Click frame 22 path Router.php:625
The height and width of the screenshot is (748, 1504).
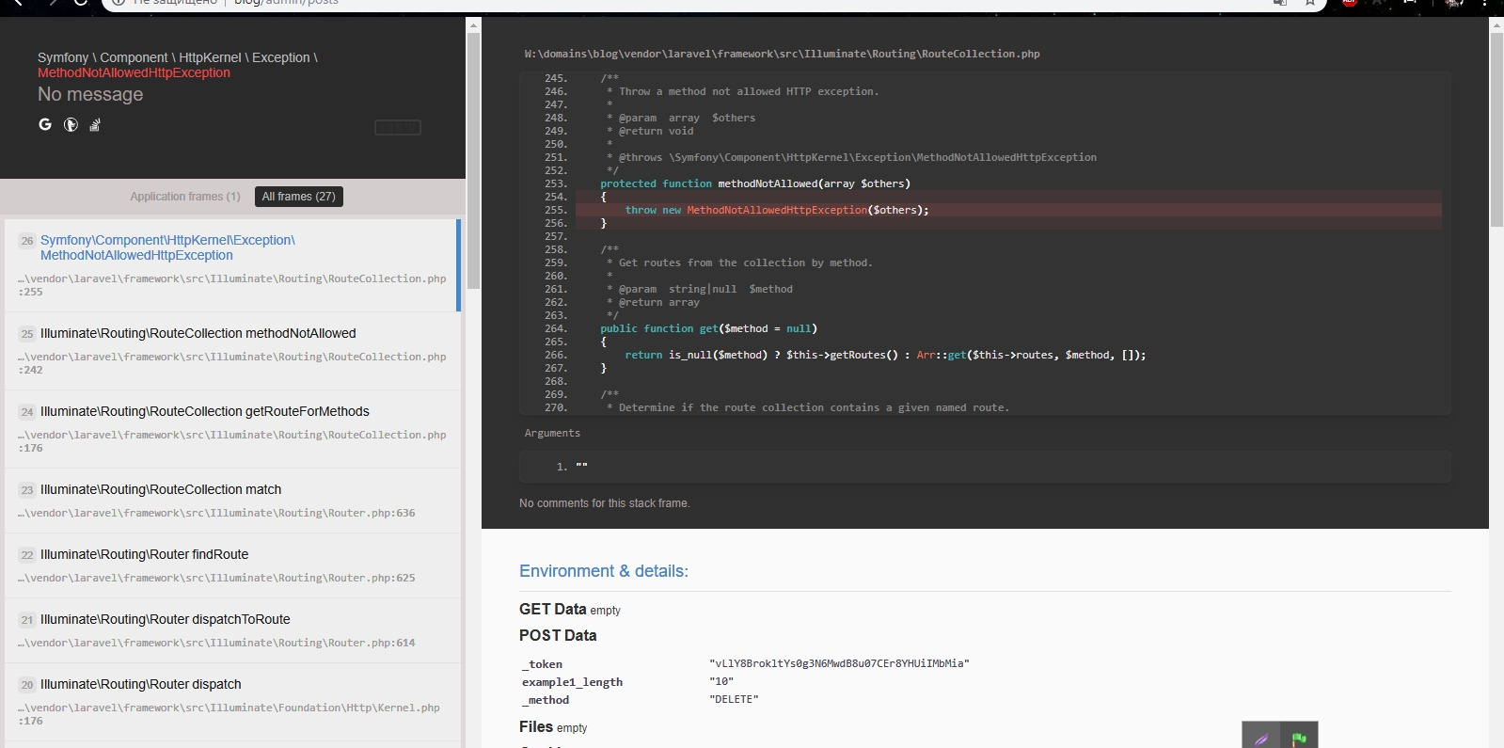click(216, 578)
